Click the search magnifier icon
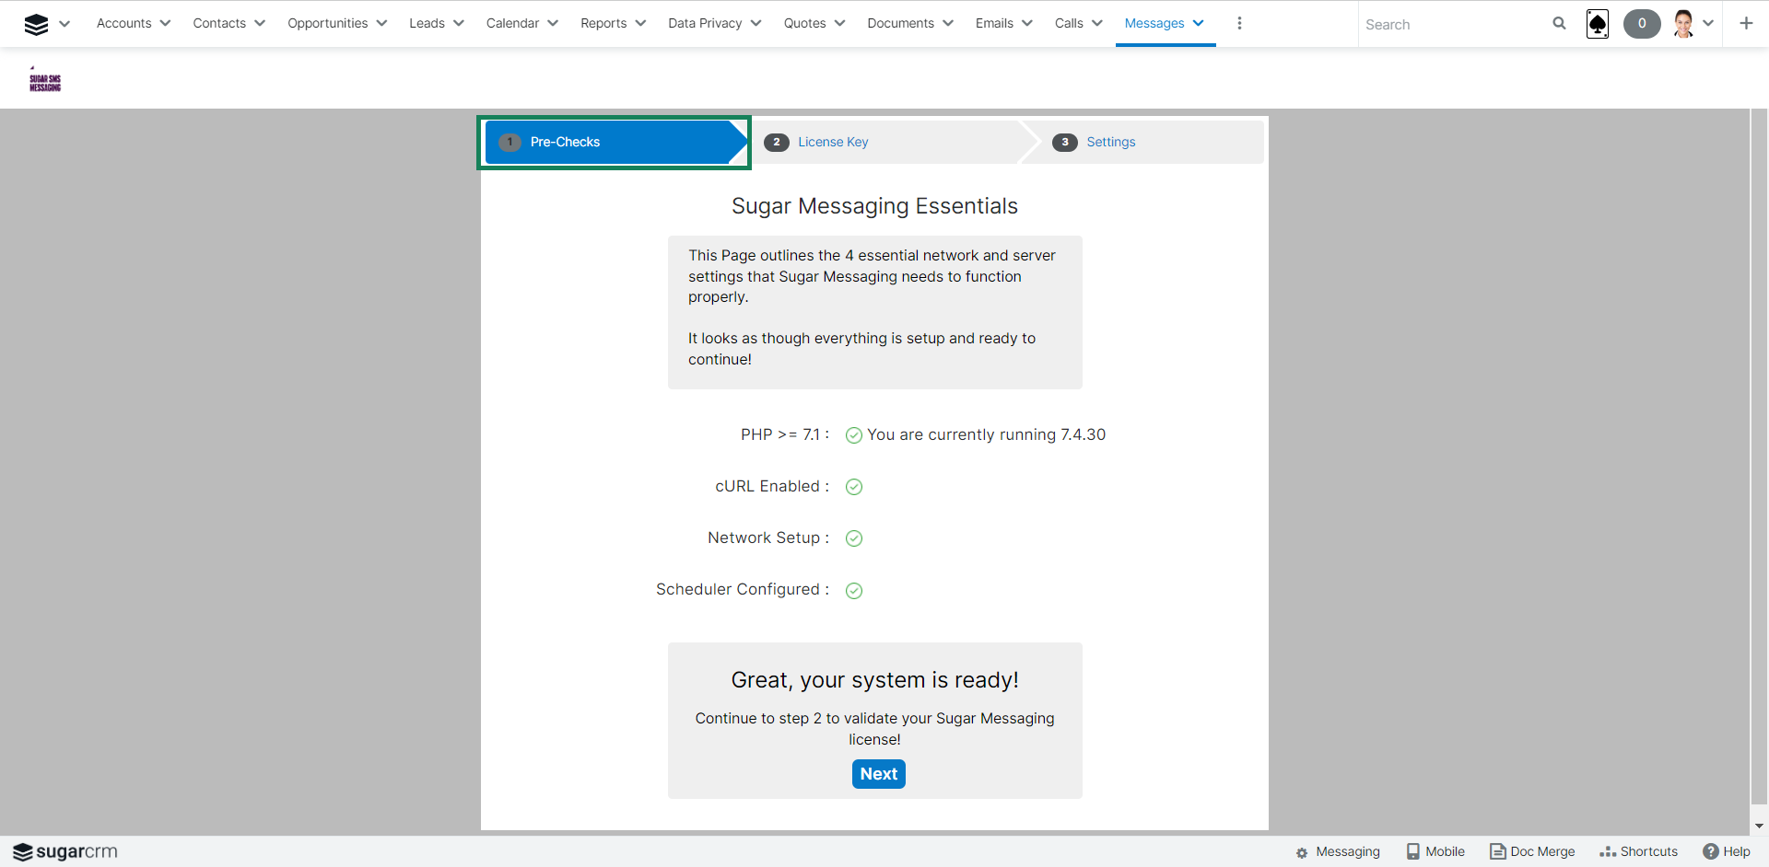This screenshot has width=1769, height=867. 1559,24
